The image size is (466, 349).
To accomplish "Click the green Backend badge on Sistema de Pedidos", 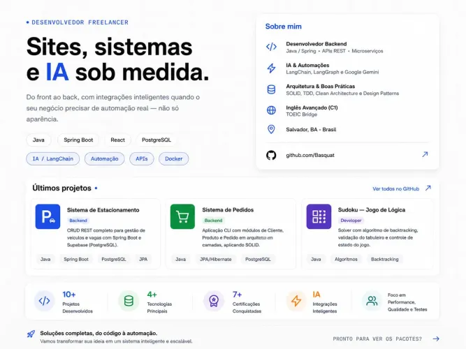I will 213,221.
